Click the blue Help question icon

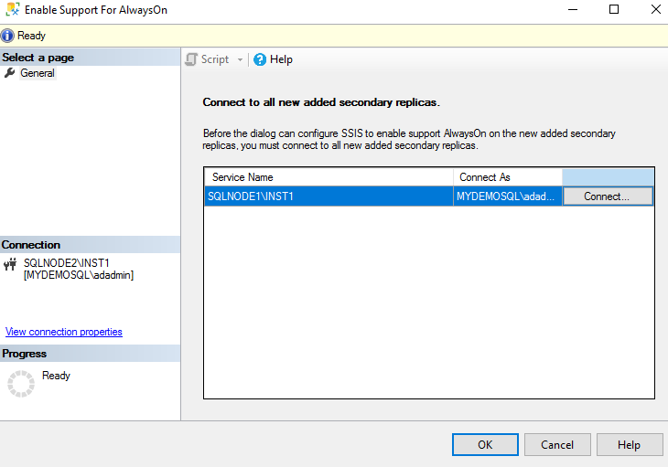[x=260, y=59]
